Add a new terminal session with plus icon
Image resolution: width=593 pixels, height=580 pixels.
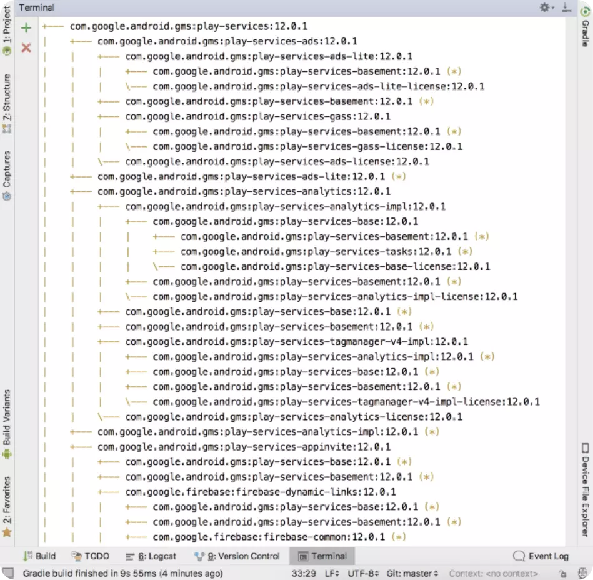point(26,28)
